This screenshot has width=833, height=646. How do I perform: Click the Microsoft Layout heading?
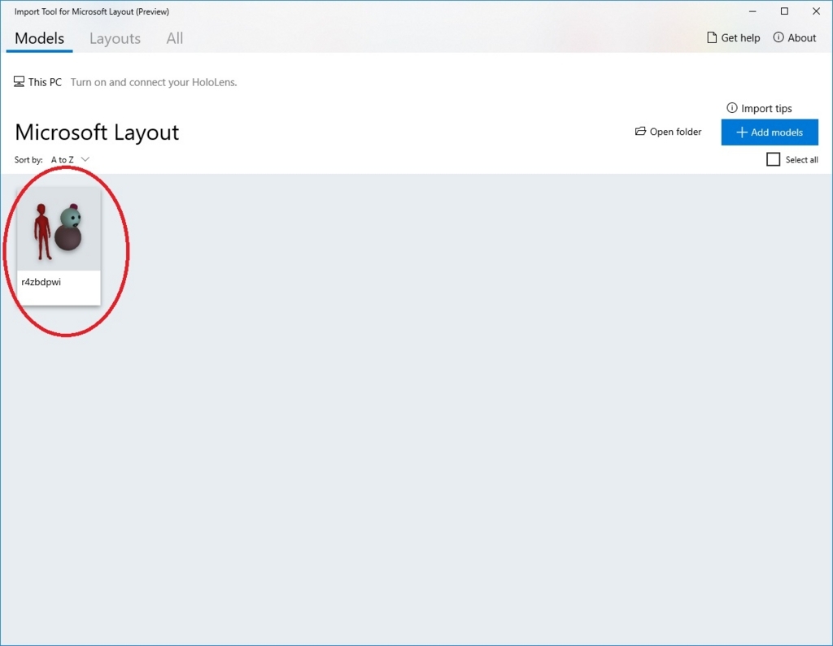[97, 132]
